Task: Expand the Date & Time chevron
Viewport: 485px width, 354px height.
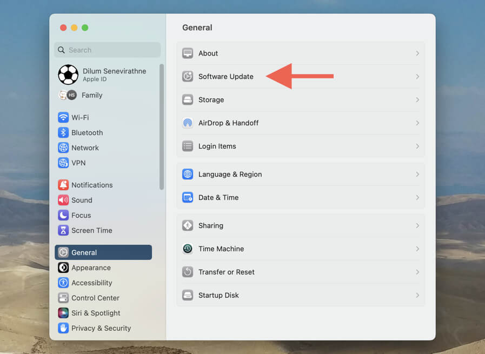Action: 417,197
